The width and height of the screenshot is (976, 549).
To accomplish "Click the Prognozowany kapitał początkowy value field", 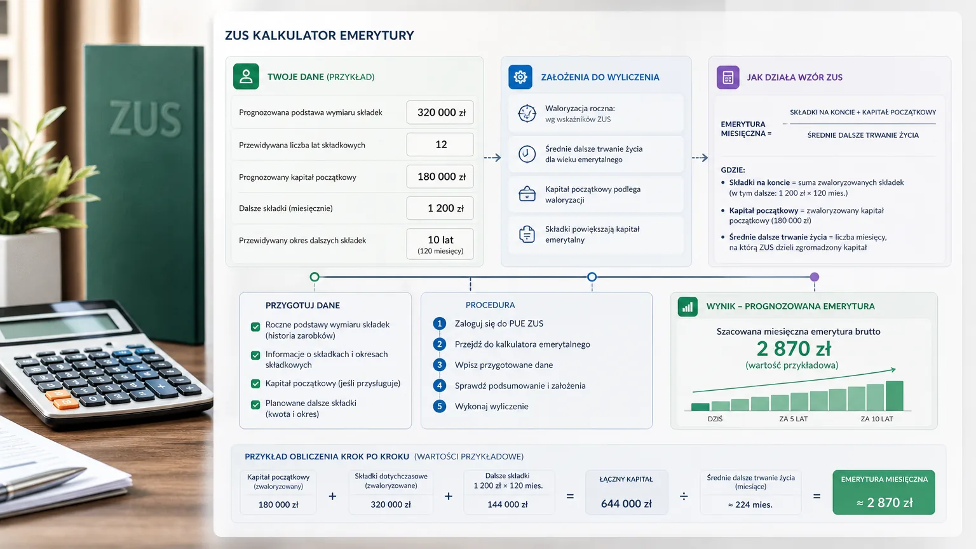I will click(x=440, y=177).
